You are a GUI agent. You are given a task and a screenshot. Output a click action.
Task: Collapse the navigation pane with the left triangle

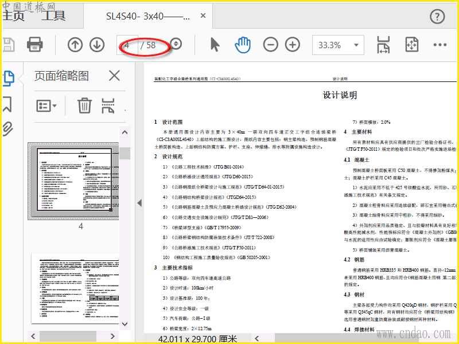139,203
